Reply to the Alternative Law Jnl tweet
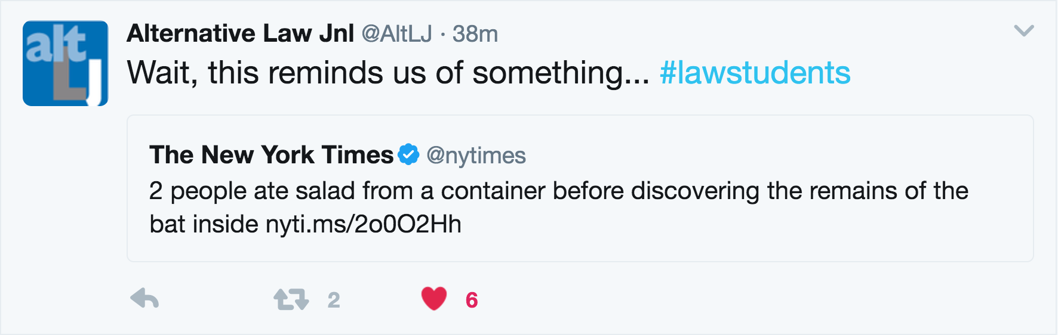Image resolution: width=1058 pixels, height=335 pixels. click(x=144, y=299)
